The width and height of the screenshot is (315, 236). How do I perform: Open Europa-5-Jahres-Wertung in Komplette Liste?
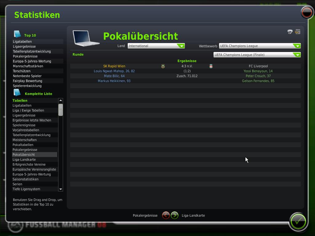pos(32,174)
